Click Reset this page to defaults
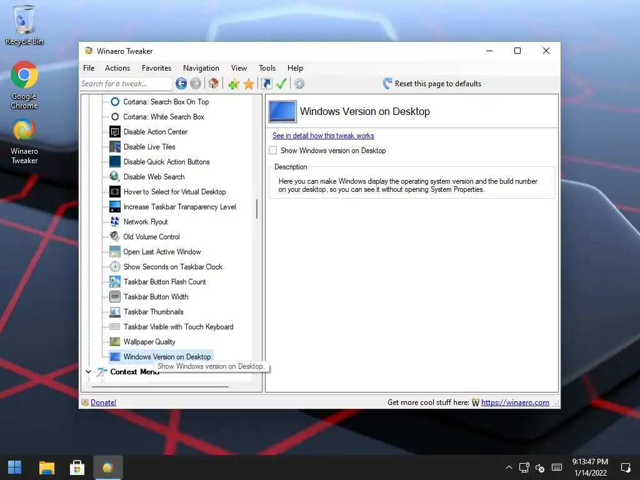The height and width of the screenshot is (480, 640). coord(438,84)
